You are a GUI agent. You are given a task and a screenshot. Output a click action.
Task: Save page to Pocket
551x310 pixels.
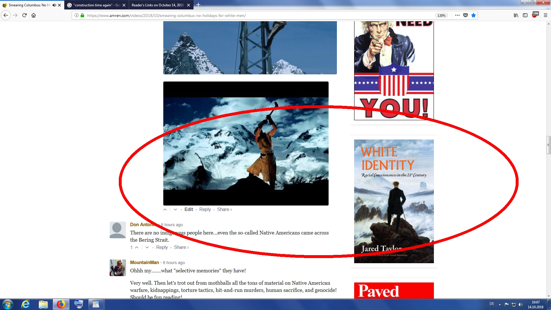pos(465,15)
